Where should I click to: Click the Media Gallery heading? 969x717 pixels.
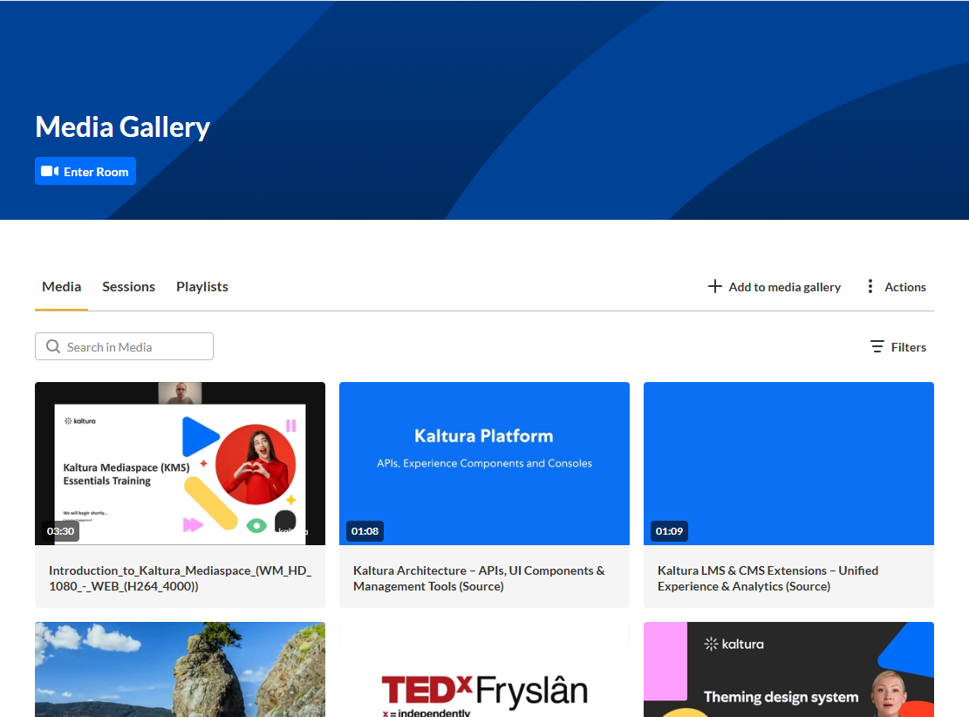point(122,126)
